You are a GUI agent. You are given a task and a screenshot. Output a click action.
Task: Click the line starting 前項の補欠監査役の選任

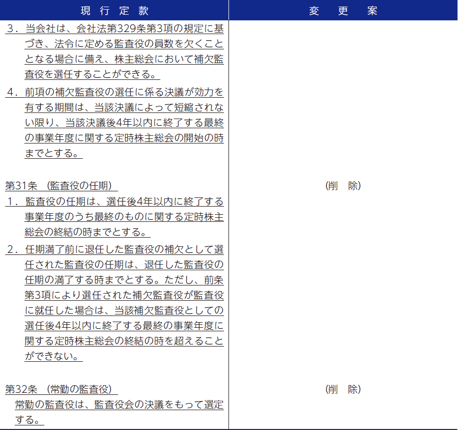[124, 93]
